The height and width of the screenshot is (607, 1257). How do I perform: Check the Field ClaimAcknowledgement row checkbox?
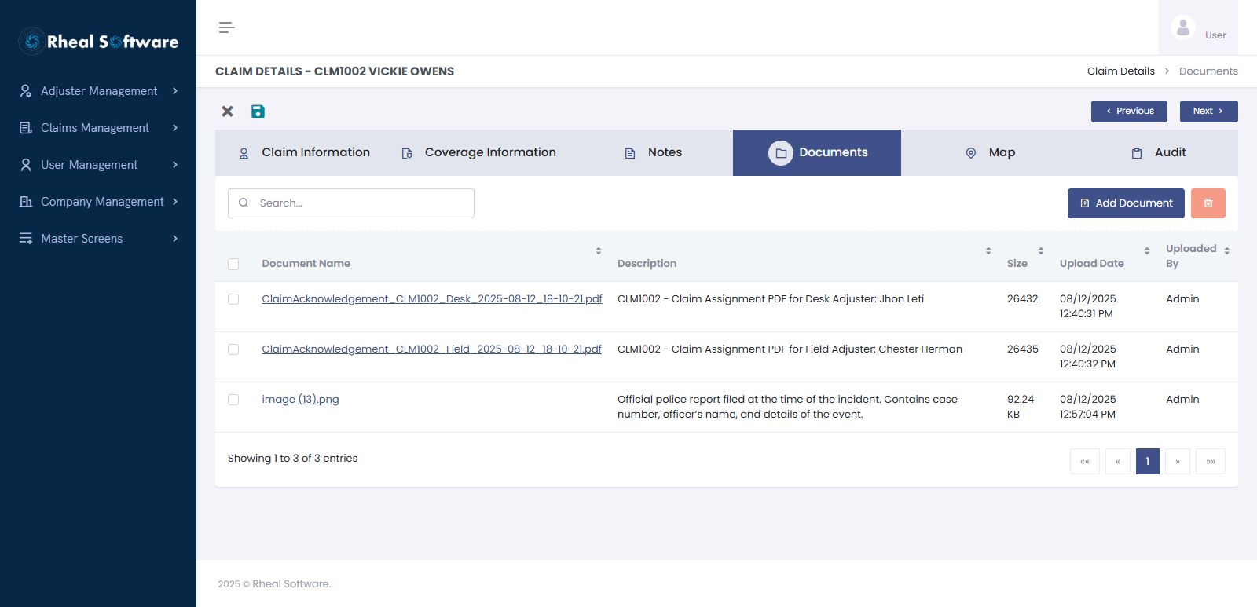coord(233,349)
